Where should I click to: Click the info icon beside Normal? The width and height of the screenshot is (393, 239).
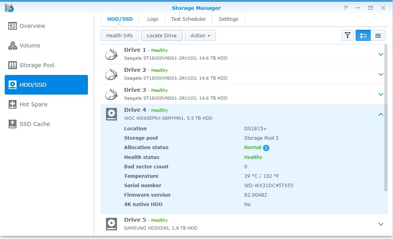(266, 148)
